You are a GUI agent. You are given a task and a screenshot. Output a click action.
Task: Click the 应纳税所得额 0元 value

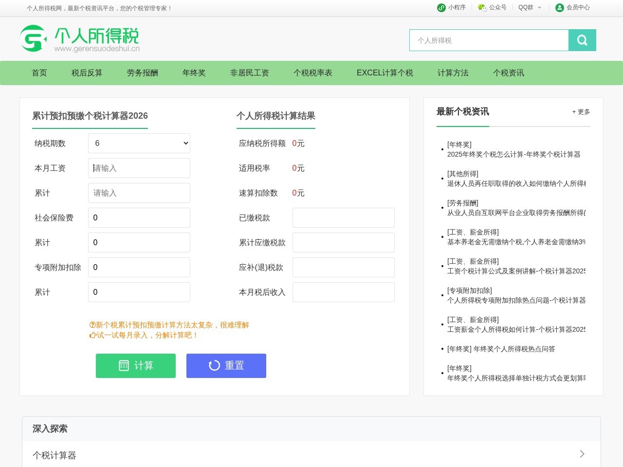pyautogui.click(x=298, y=144)
